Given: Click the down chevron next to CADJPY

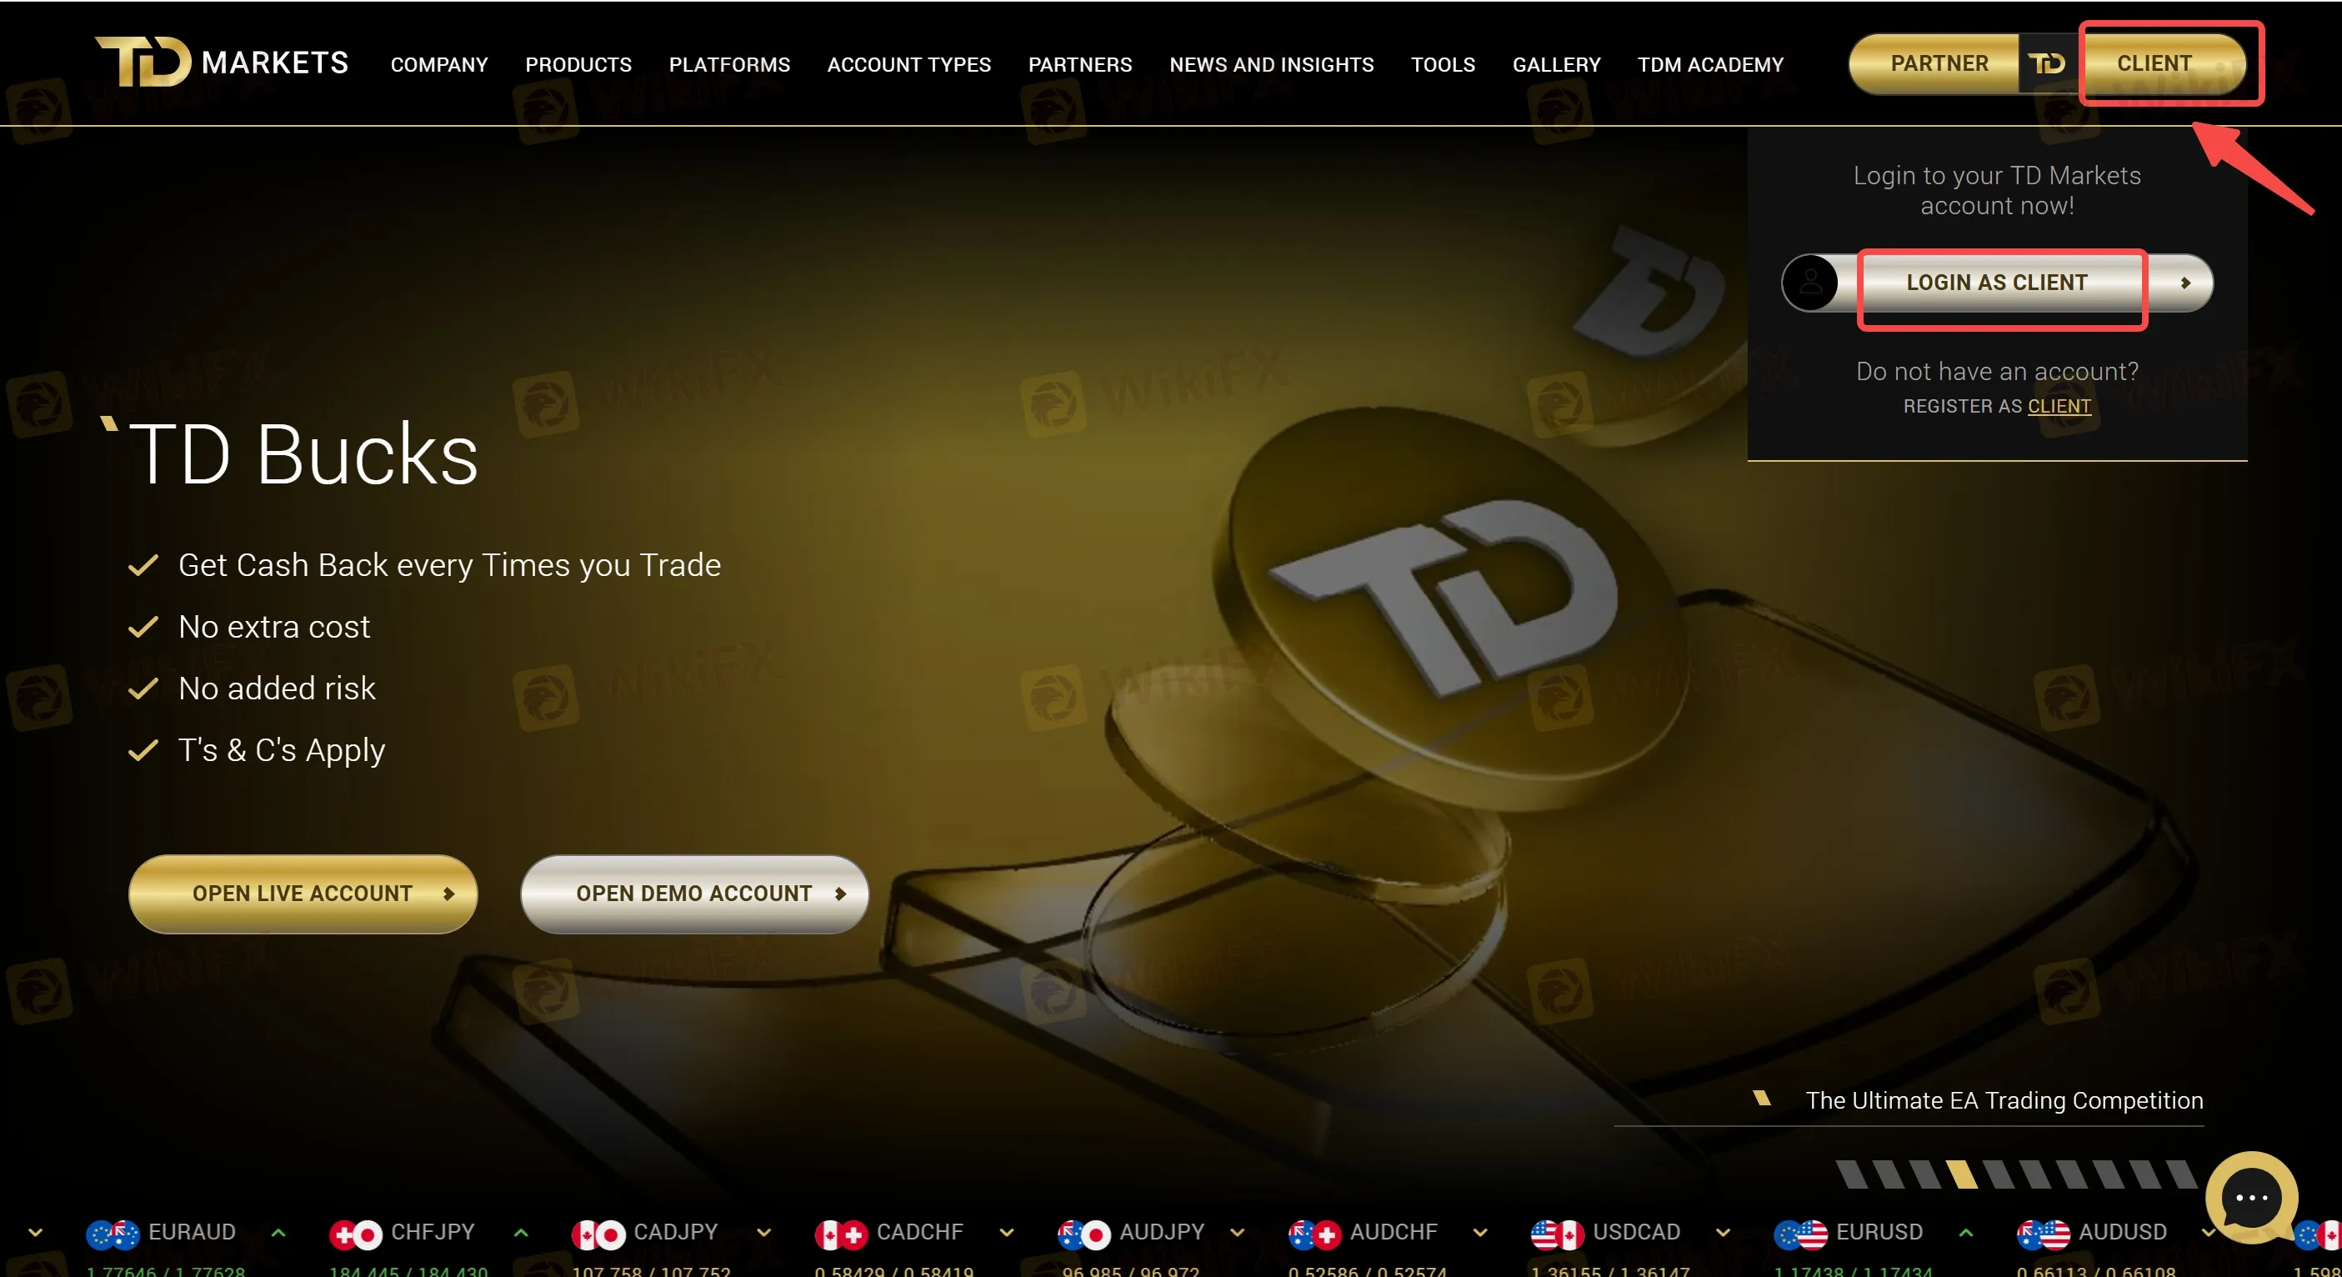Looking at the screenshot, I should 763,1233.
